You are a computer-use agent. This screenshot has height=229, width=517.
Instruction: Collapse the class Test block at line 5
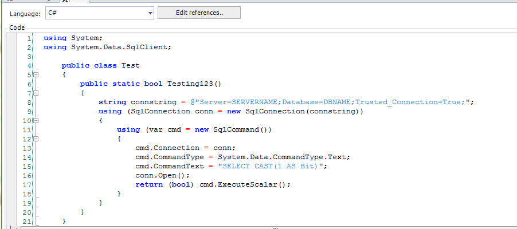tap(36, 74)
